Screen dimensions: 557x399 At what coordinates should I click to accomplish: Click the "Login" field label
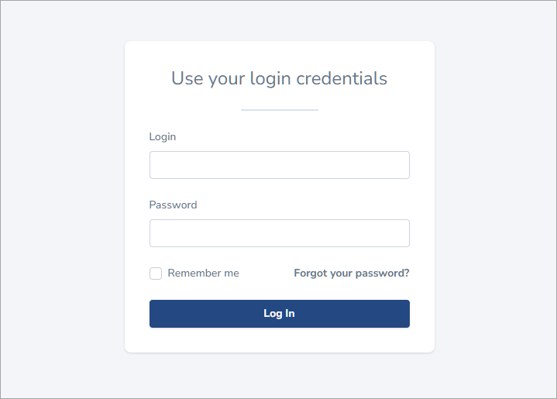tap(163, 137)
